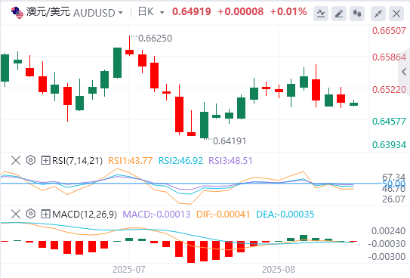This screenshot has width=410, height=278.
Task: Open the 日K timeframe dropdown
Action: pos(162,13)
